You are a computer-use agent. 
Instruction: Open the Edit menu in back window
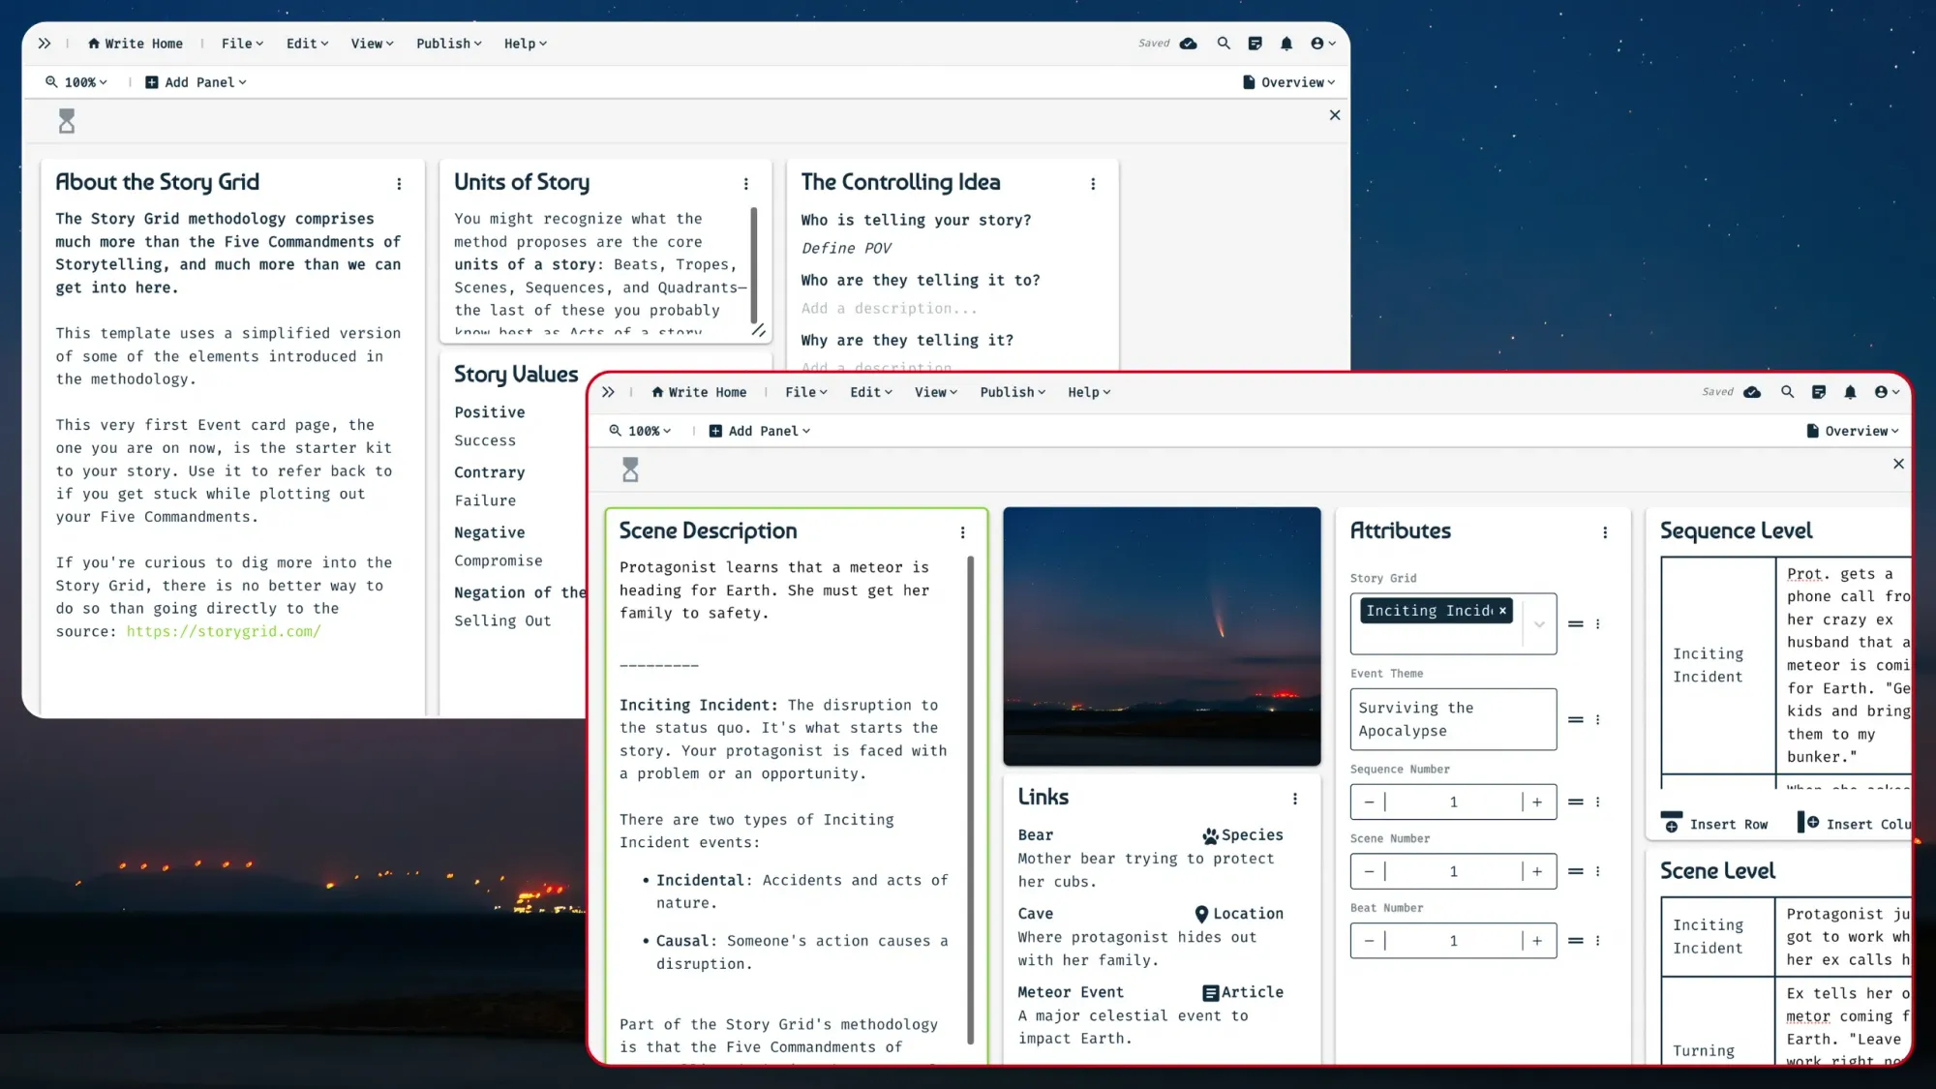coord(307,44)
